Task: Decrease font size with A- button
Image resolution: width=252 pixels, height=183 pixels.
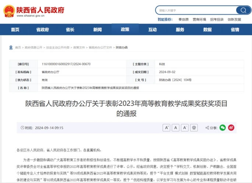Action: click(185, 128)
